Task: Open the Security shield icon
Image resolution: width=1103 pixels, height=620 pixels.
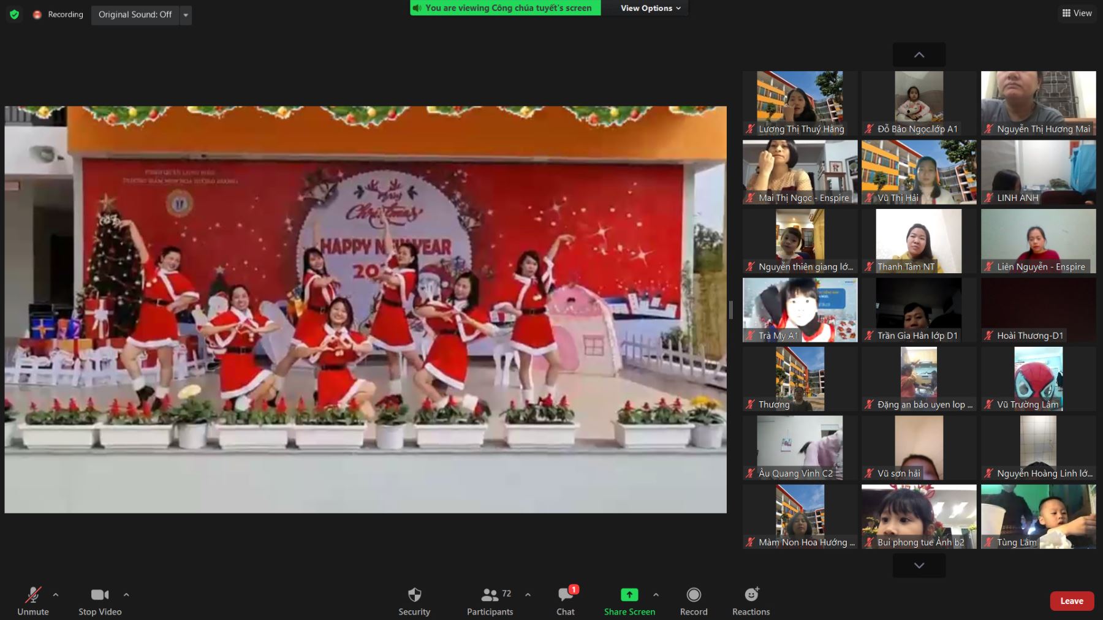Action: [x=414, y=595]
